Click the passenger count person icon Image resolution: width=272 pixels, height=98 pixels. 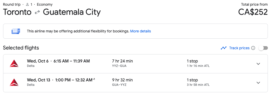pos(27,4)
